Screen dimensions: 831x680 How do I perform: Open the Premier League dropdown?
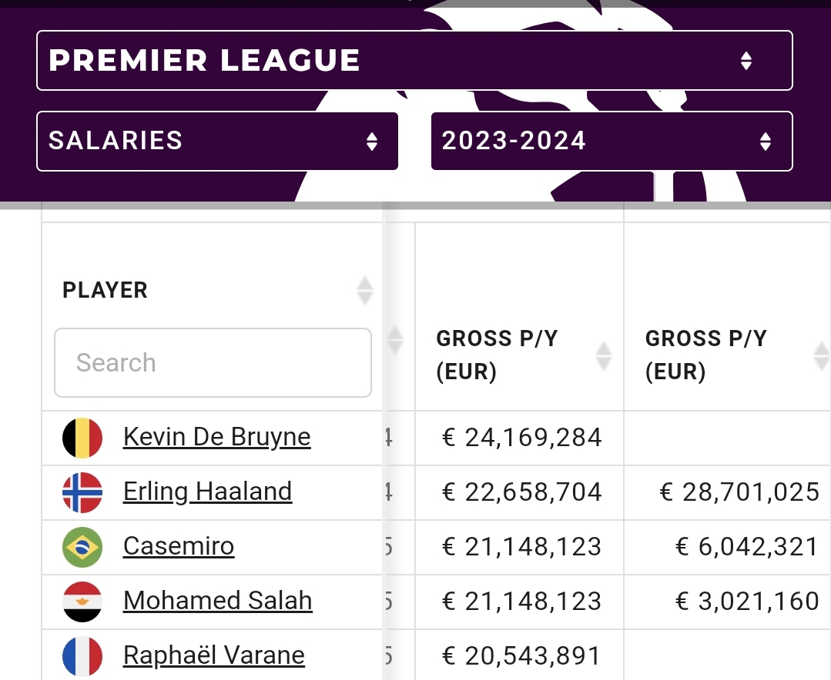click(x=414, y=61)
